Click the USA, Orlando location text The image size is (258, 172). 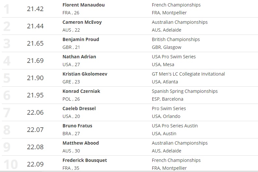pyautogui.click(x=166, y=116)
